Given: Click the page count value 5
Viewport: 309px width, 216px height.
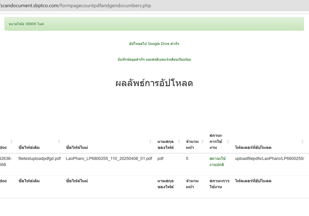Looking at the screenshot, I should tap(187, 159).
